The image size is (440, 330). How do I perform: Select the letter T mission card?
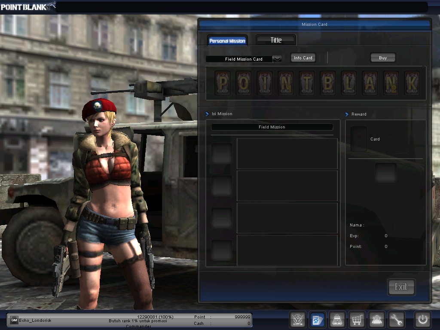(x=307, y=83)
